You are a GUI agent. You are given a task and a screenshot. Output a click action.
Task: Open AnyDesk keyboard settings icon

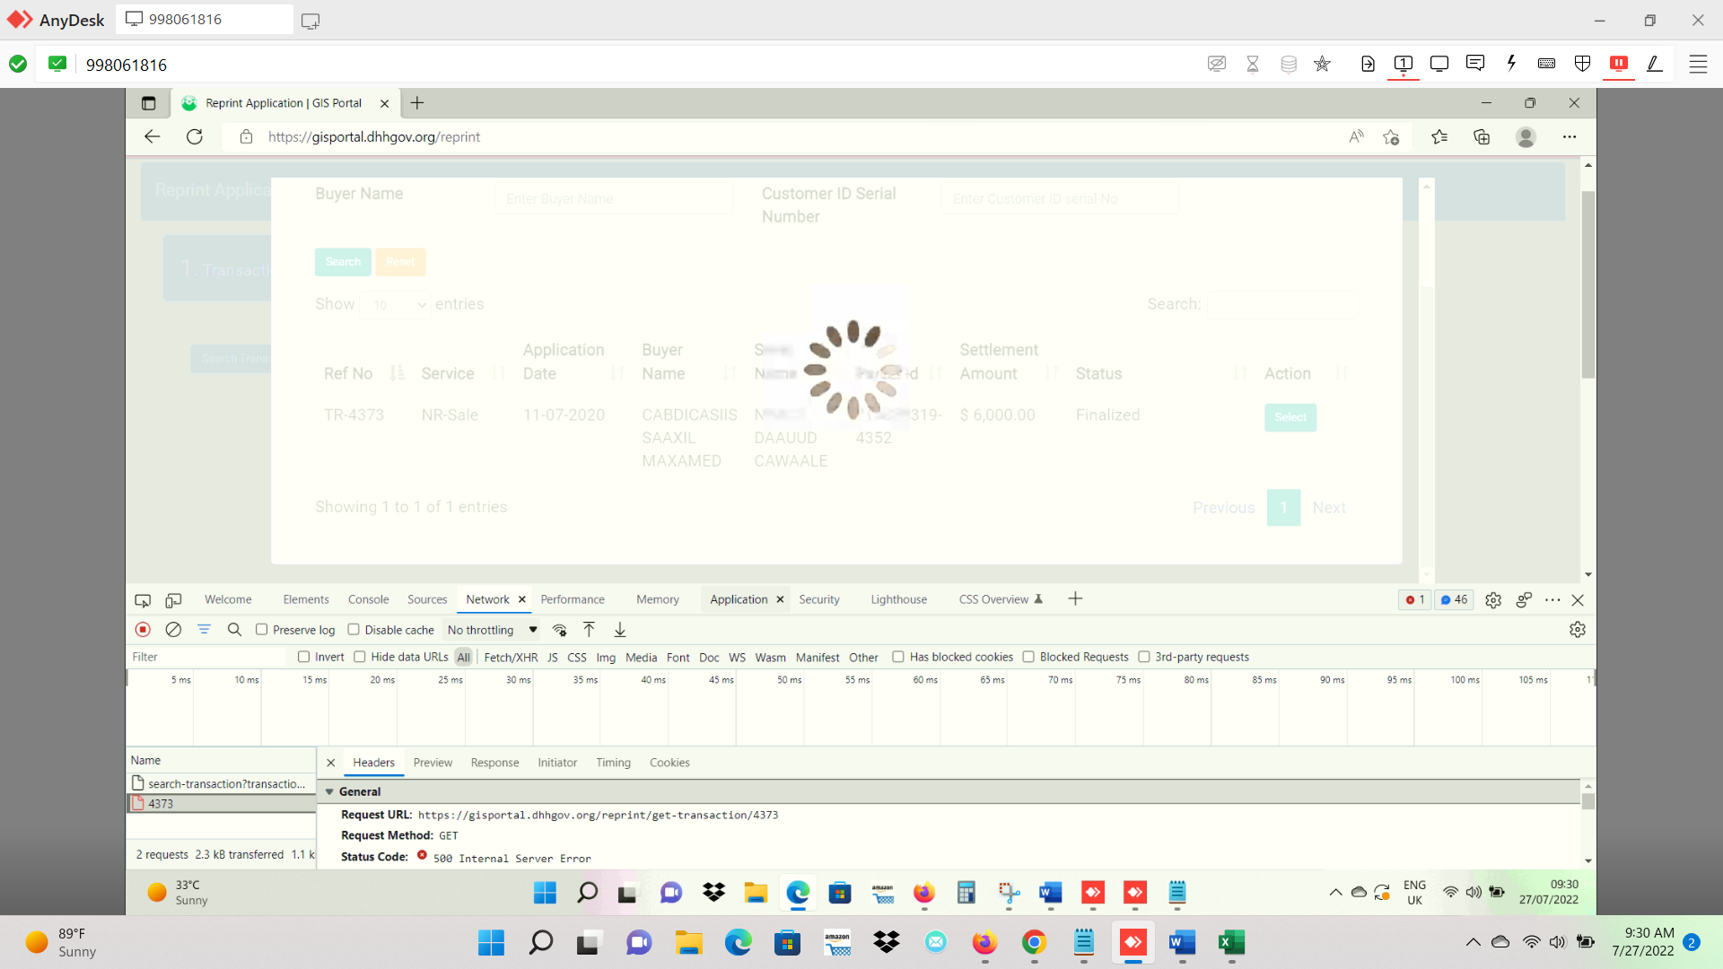(x=1546, y=64)
